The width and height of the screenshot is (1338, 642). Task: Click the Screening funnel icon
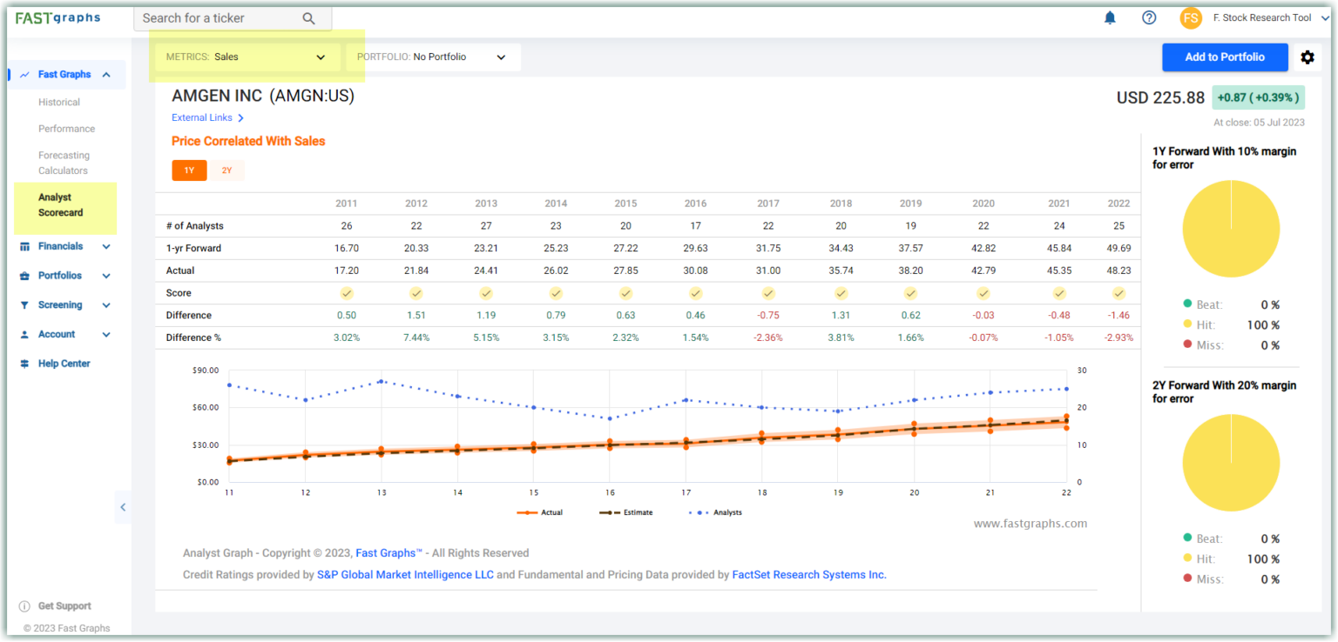(x=24, y=305)
